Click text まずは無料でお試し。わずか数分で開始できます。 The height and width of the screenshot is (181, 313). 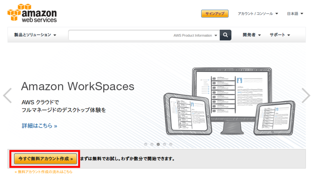128,159
